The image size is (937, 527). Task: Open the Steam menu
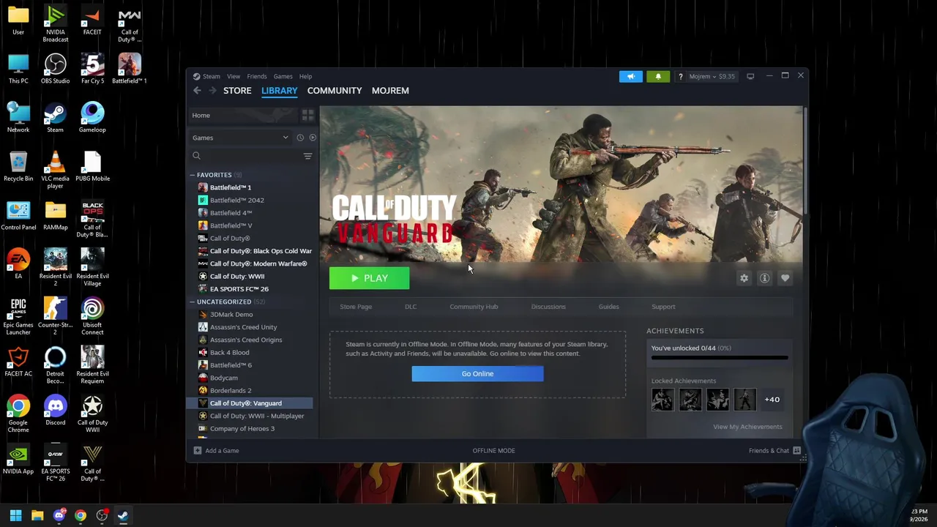point(212,77)
